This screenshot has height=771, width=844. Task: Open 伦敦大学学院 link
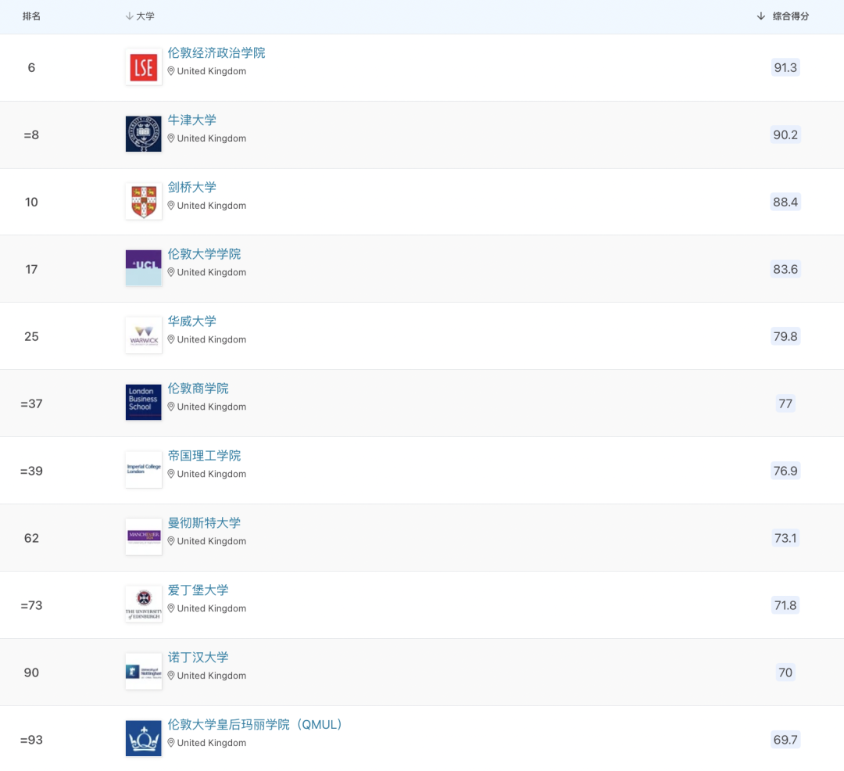click(204, 254)
